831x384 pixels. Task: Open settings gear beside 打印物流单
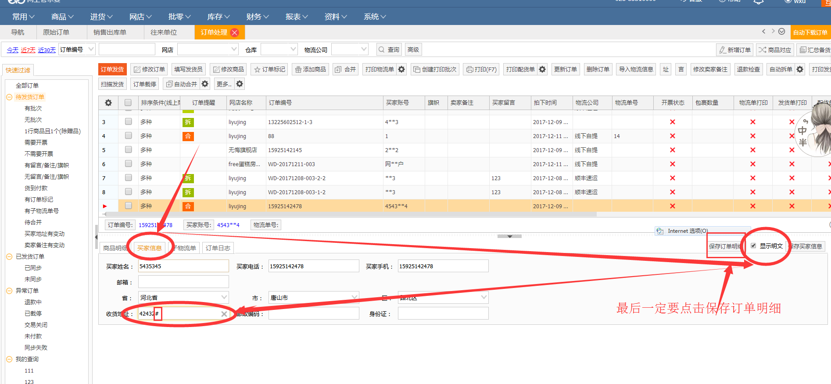401,69
